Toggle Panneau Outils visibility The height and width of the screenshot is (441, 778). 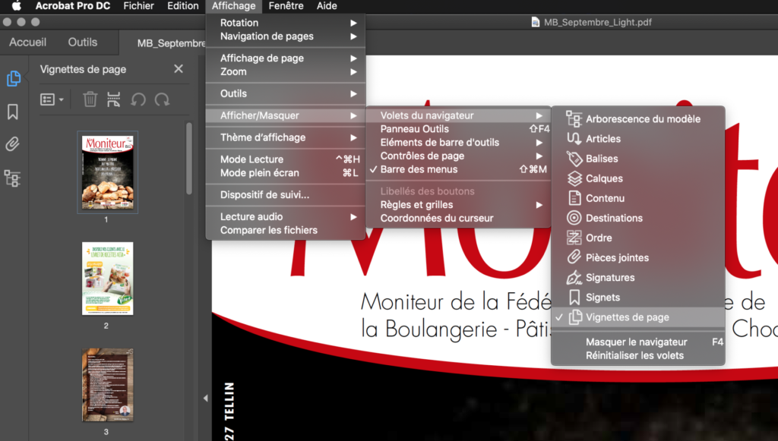coord(415,129)
